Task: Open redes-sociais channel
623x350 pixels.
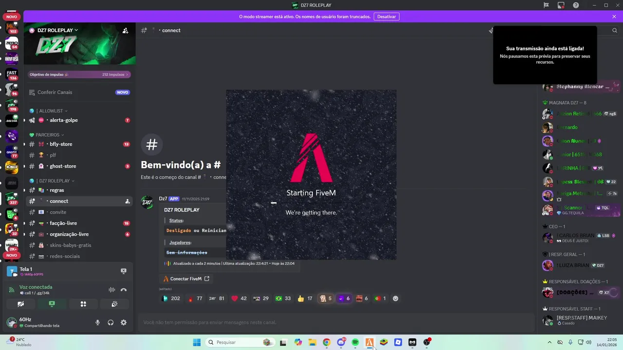Action: coord(79,256)
